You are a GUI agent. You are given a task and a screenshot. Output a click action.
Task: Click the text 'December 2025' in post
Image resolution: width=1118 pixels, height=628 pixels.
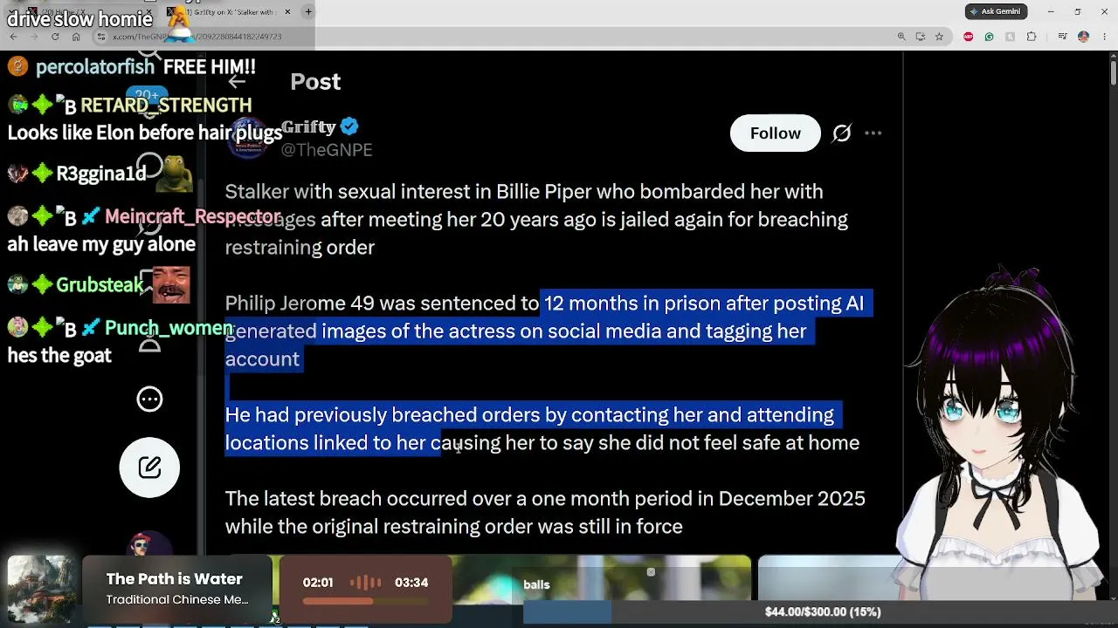tap(792, 499)
